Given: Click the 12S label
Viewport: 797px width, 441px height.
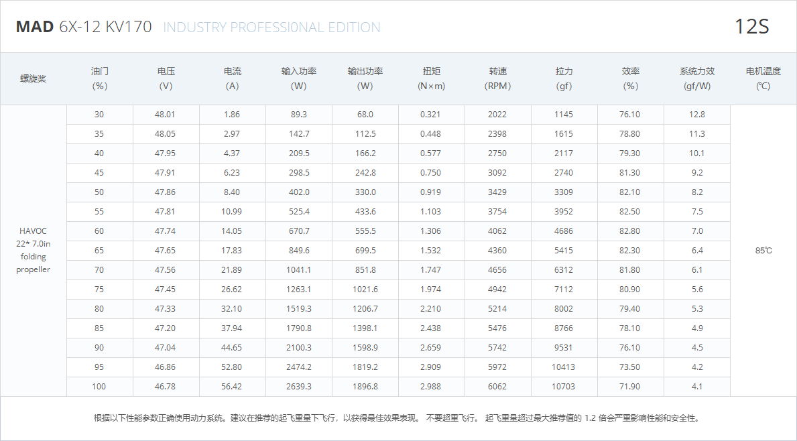Looking at the screenshot, I should [x=752, y=26].
